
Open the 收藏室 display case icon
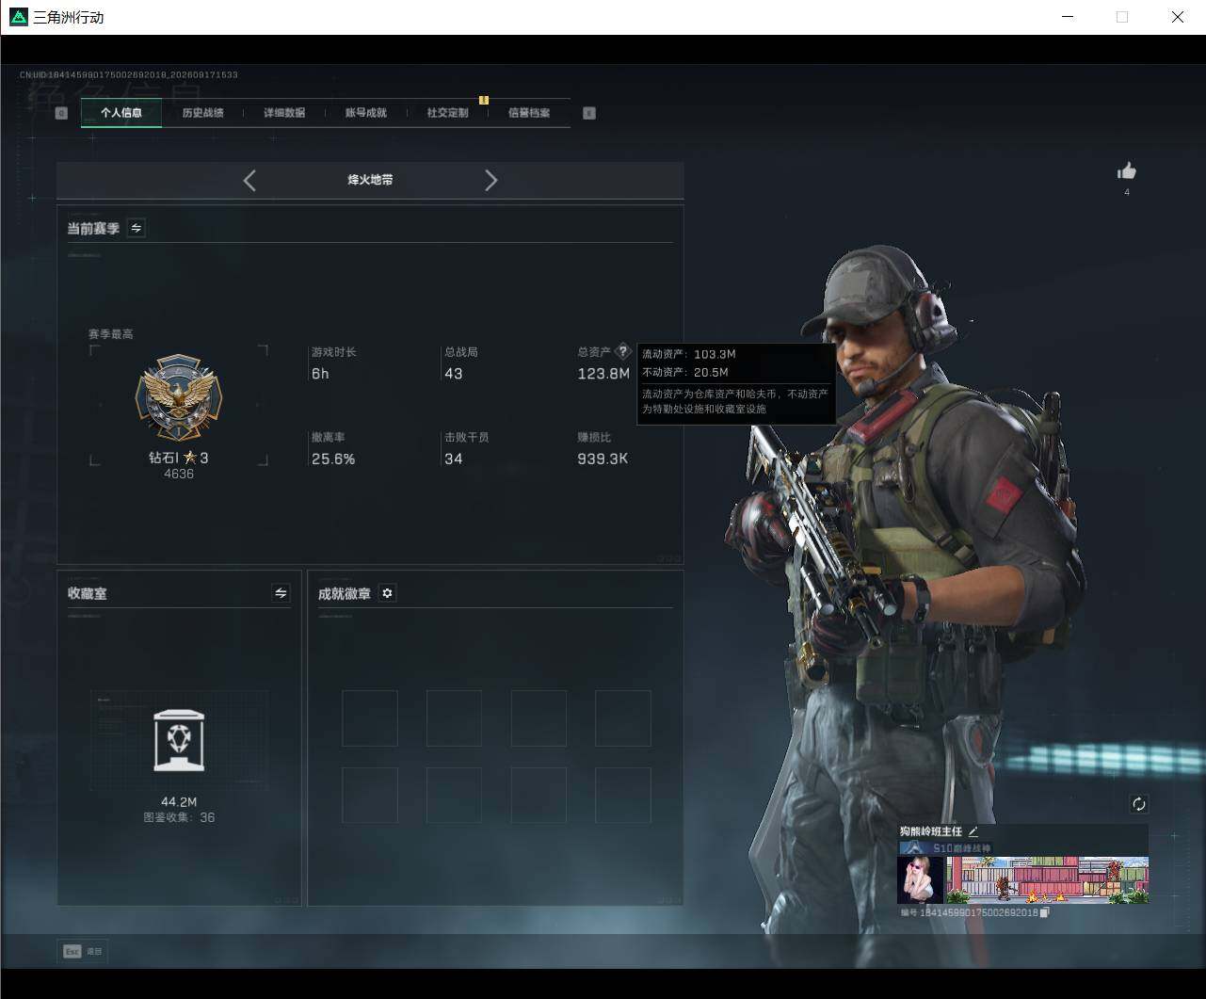[179, 741]
